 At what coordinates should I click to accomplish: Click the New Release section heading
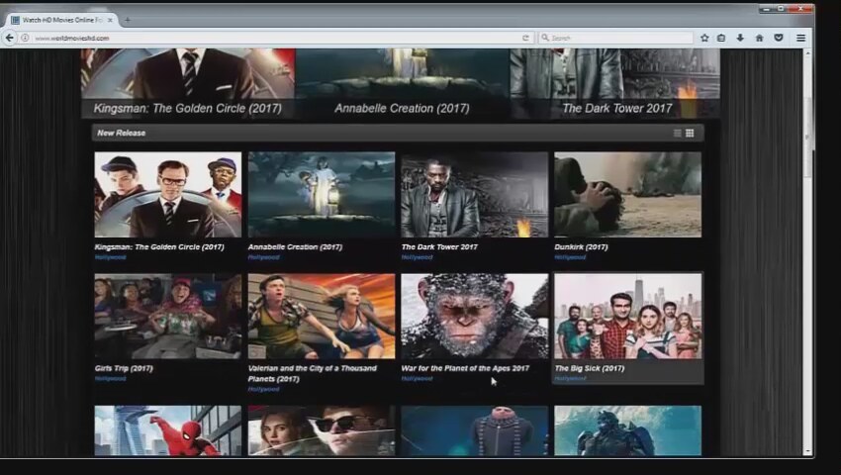click(x=122, y=134)
